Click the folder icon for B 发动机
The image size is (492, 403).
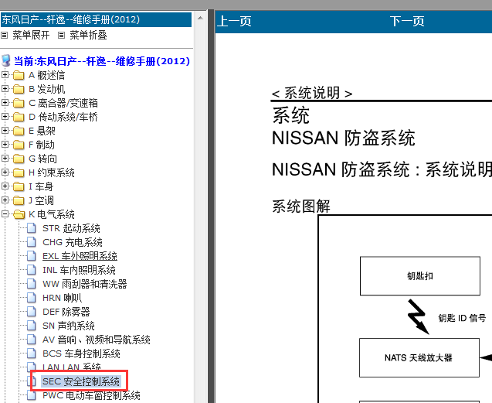point(19,89)
